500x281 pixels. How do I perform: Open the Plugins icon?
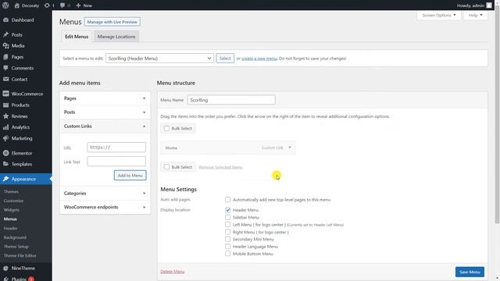pos(5,279)
